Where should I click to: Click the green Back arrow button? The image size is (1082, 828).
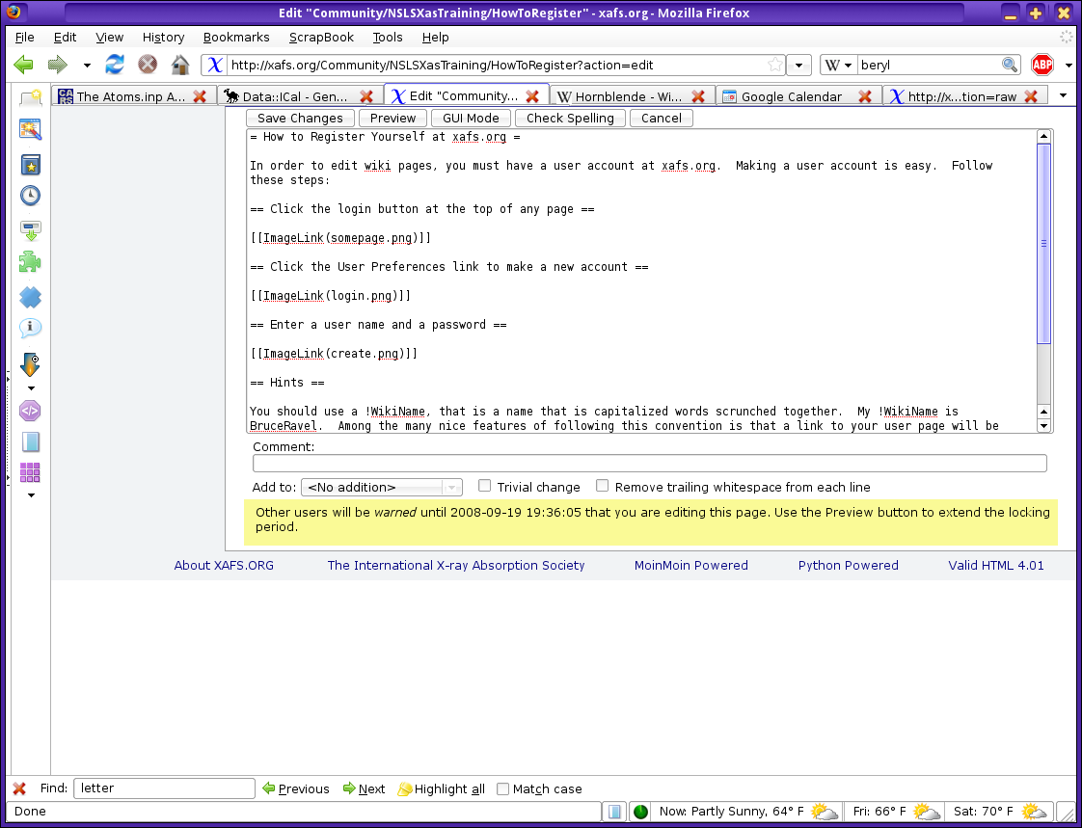pyautogui.click(x=24, y=65)
